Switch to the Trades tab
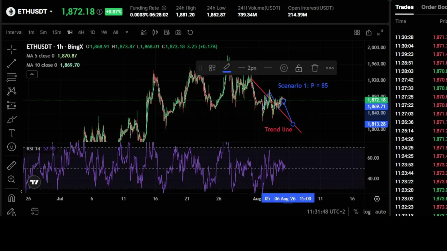This screenshot has width=447, height=251. point(404,7)
